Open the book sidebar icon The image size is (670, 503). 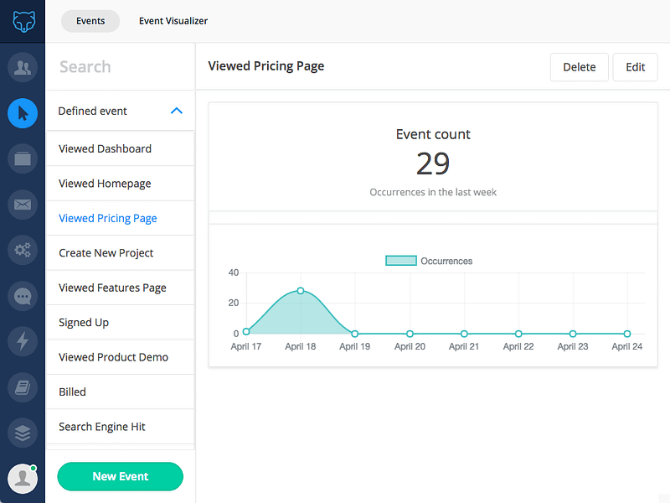(x=23, y=387)
